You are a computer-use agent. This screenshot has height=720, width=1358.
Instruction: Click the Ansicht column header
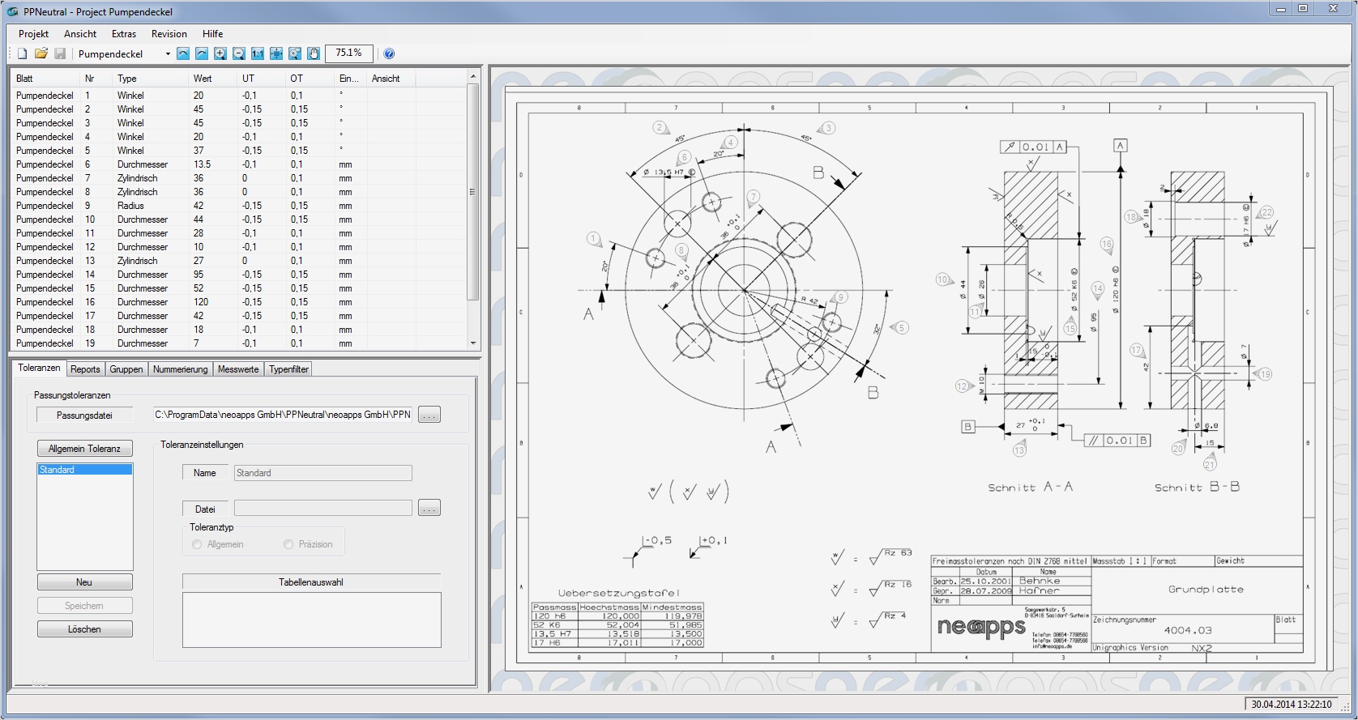(393, 79)
